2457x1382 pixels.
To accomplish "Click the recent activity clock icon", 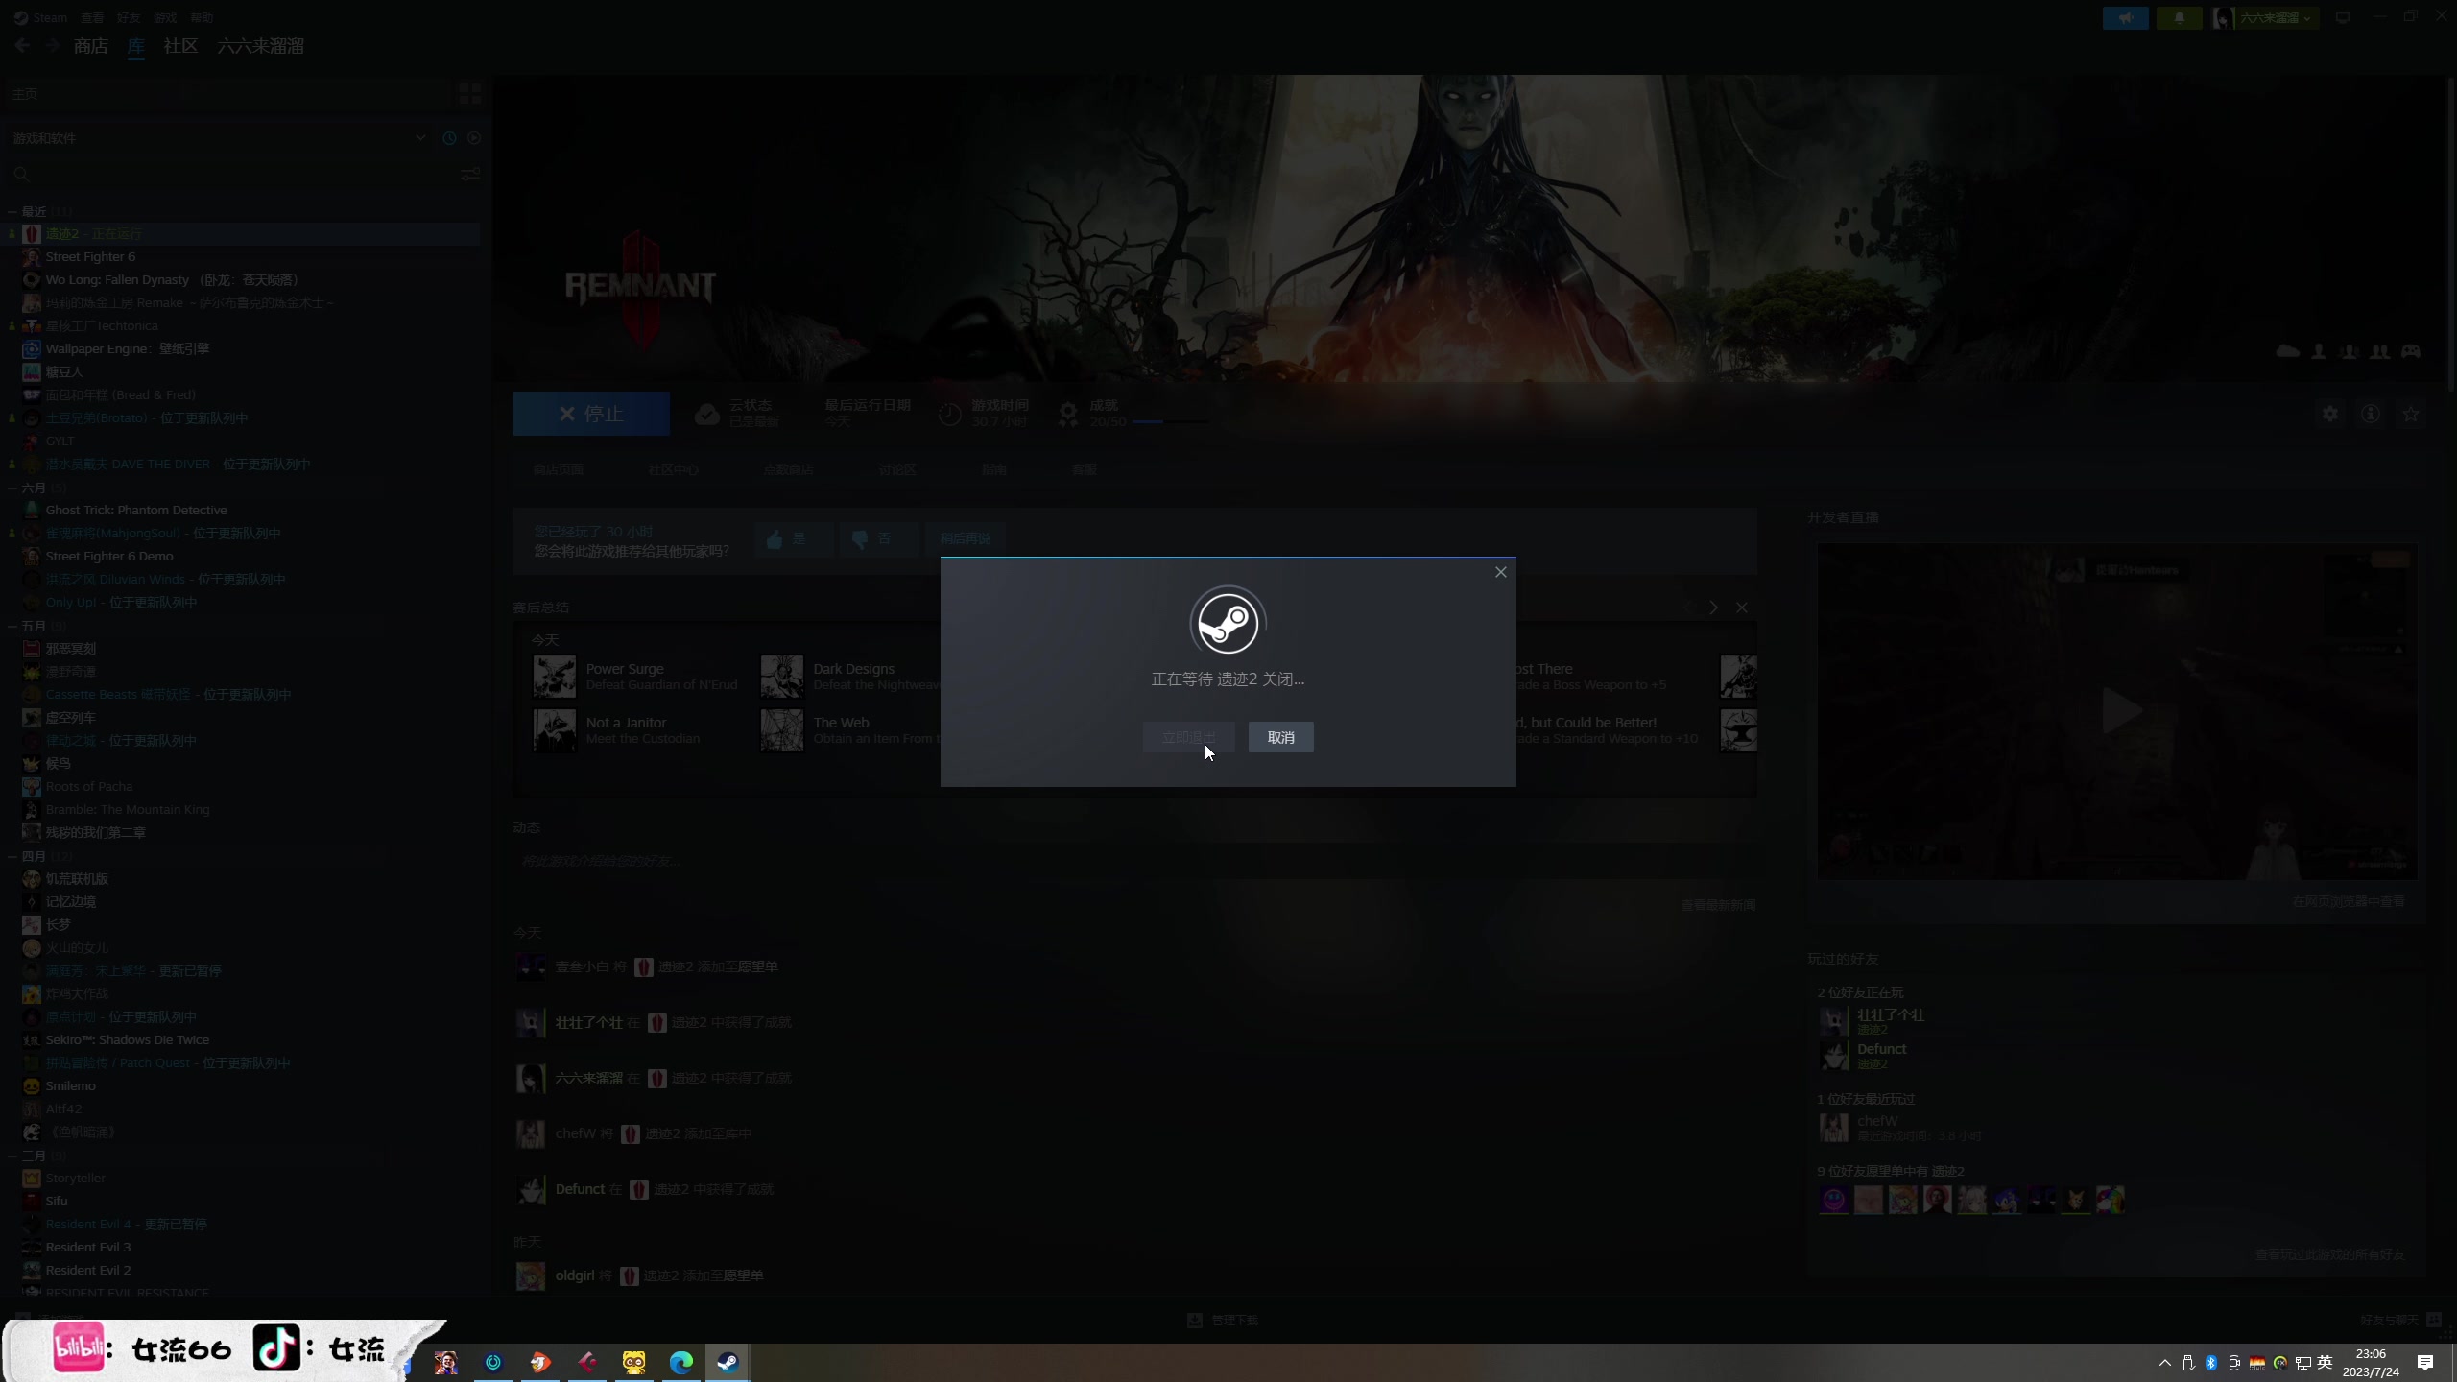I will click(449, 138).
